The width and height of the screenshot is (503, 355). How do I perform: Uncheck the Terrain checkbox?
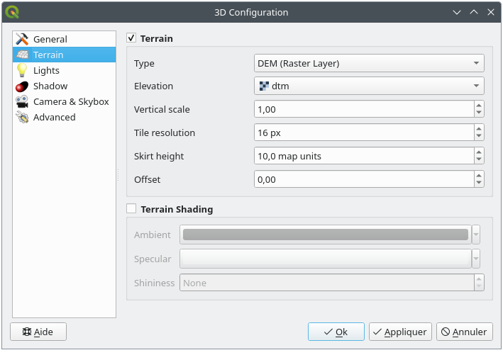tap(131, 38)
